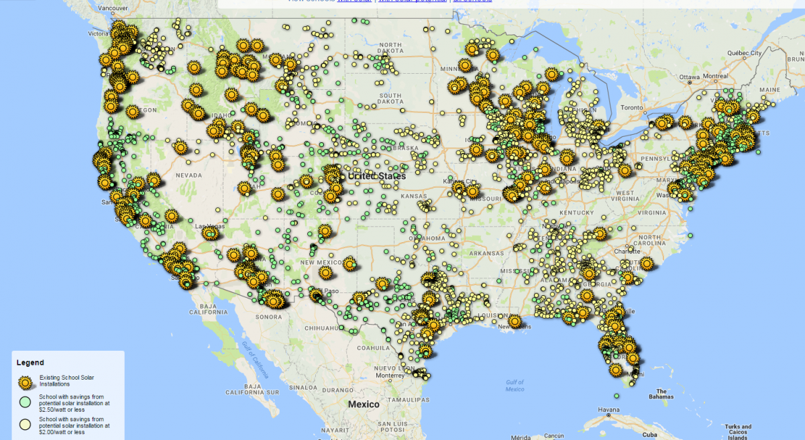Click the 'SOUTH DAKOTA' state label
805x440 pixels.
[389, 99]
